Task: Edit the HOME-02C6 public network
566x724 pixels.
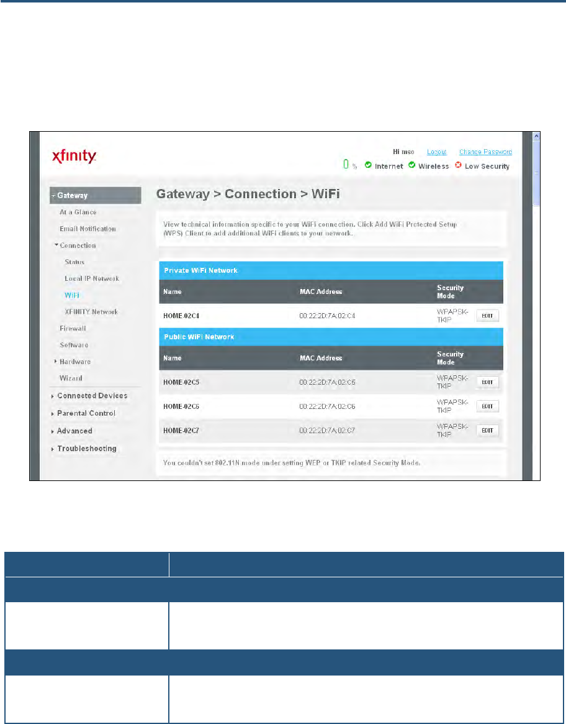Action: tap(488, 406)
